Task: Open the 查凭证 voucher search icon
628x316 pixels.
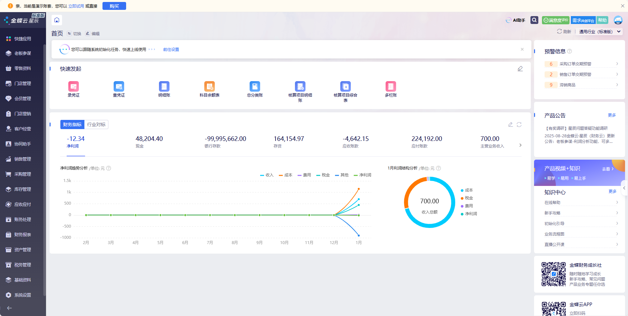Action: tap(119, 87)
